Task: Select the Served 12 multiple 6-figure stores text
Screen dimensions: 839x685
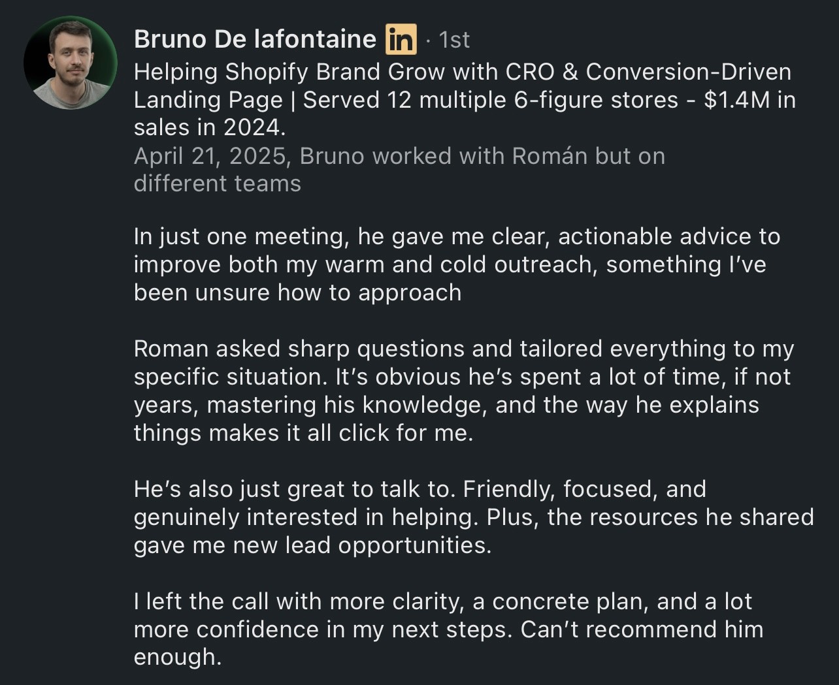Action: 491,100
